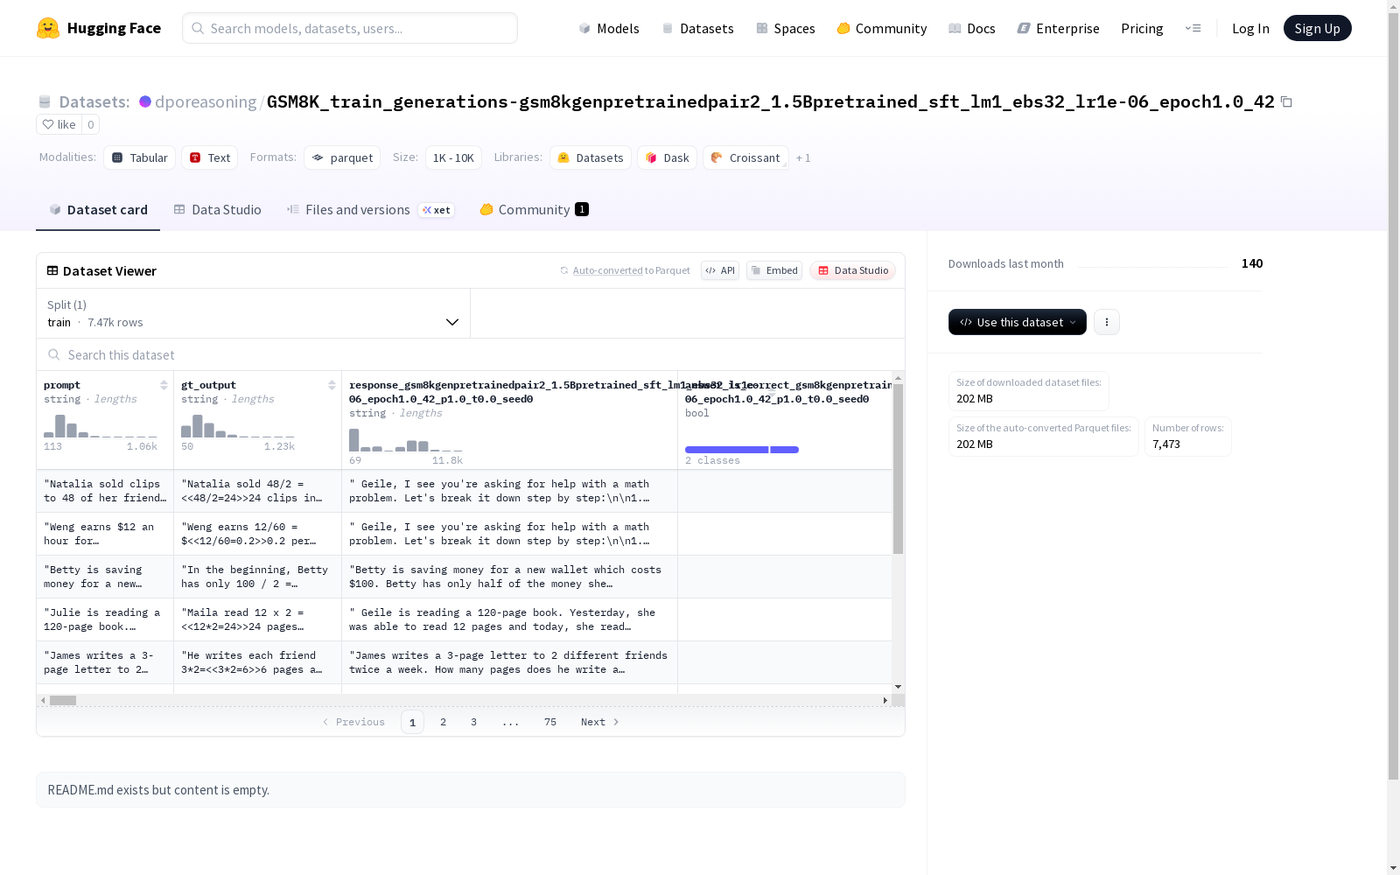The height and width of the screenshot is (875, 1400).
Task: Click the Croissant library tag
Action: (x=745, y=157)
